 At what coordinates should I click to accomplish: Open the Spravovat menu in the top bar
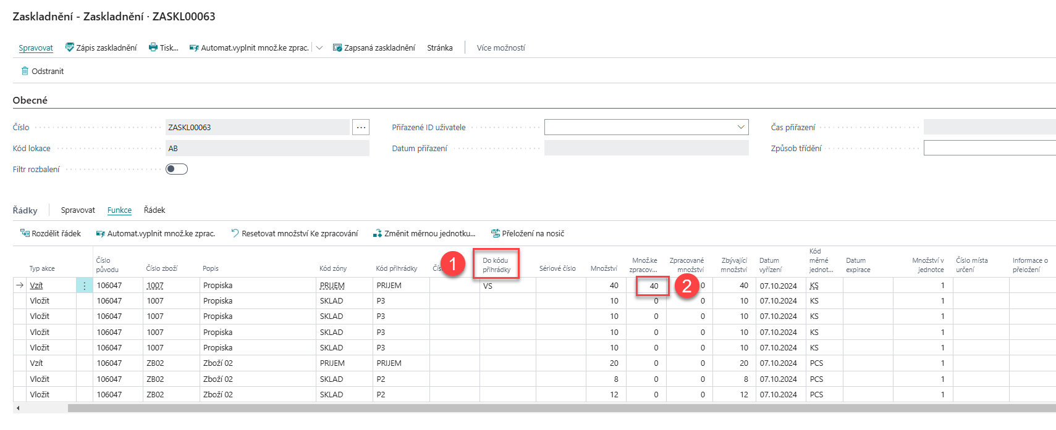click(36, 48)
